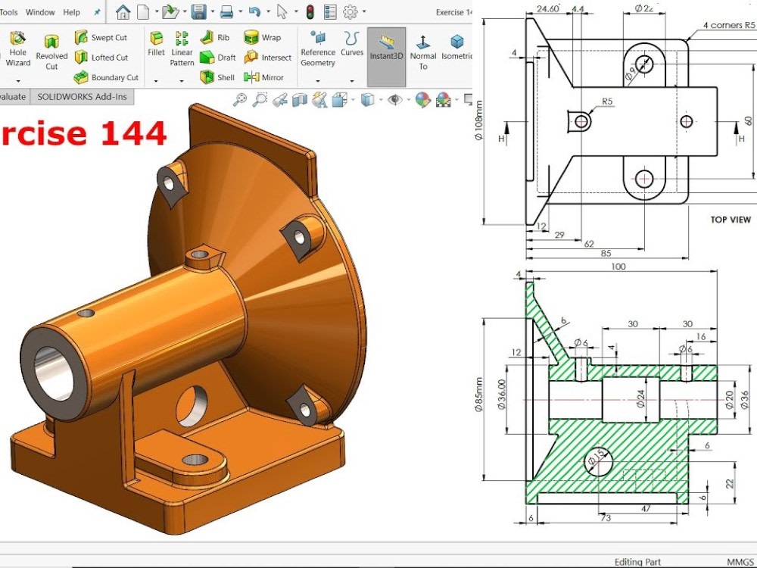
Task: Open the Window menu
Action: (40, 12)
